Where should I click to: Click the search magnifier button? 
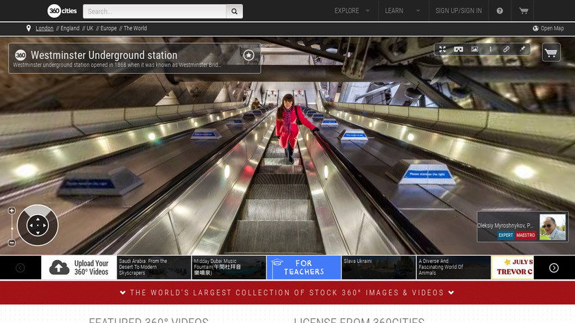[x=234, y=12]
